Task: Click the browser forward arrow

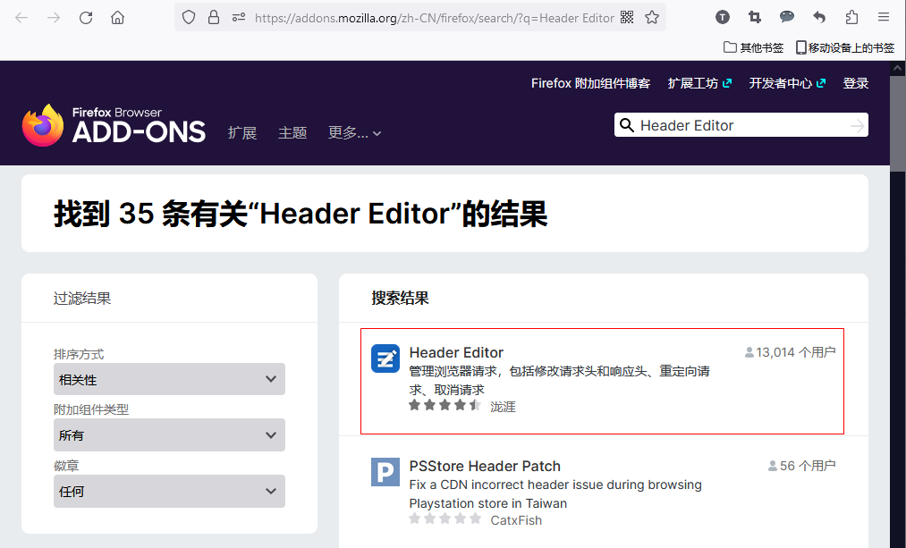Action: tap(54, 18)
